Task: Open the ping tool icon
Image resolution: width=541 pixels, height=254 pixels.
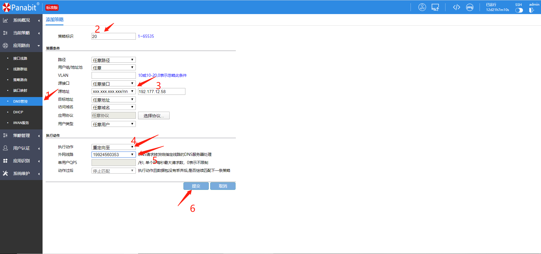Action: click(470, 7)
